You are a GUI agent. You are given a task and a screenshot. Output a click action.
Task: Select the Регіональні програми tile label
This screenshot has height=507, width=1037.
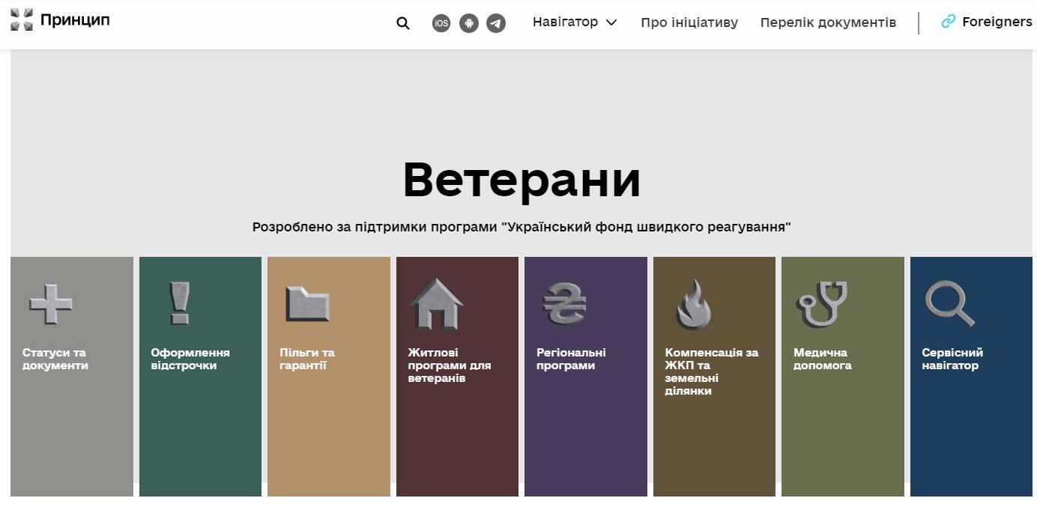point(571,359)
